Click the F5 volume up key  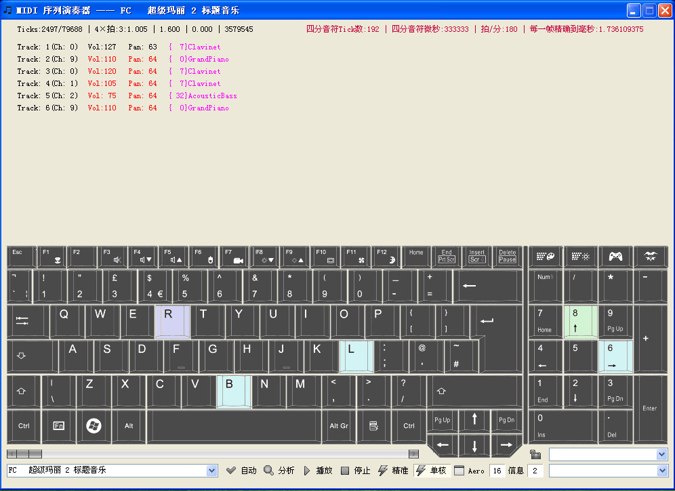tap(173, 257)
